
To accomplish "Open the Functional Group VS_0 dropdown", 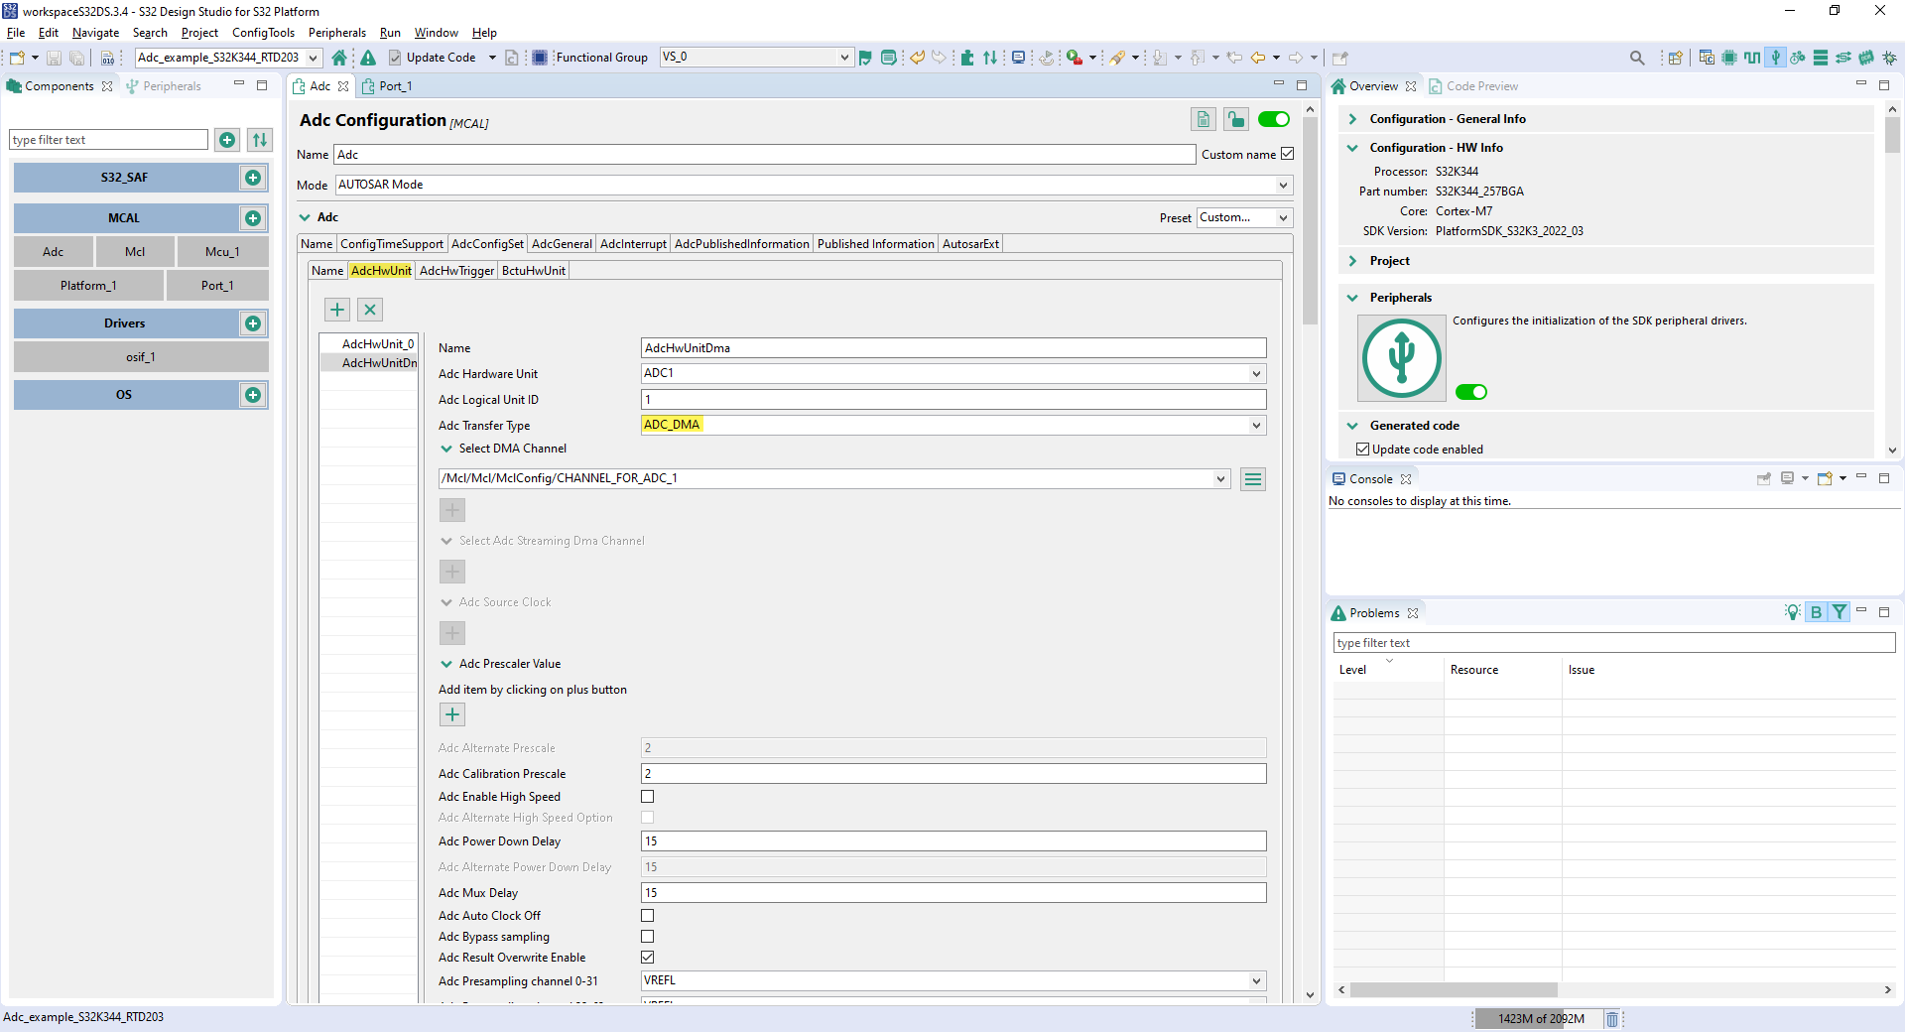I will click(843, 58).
